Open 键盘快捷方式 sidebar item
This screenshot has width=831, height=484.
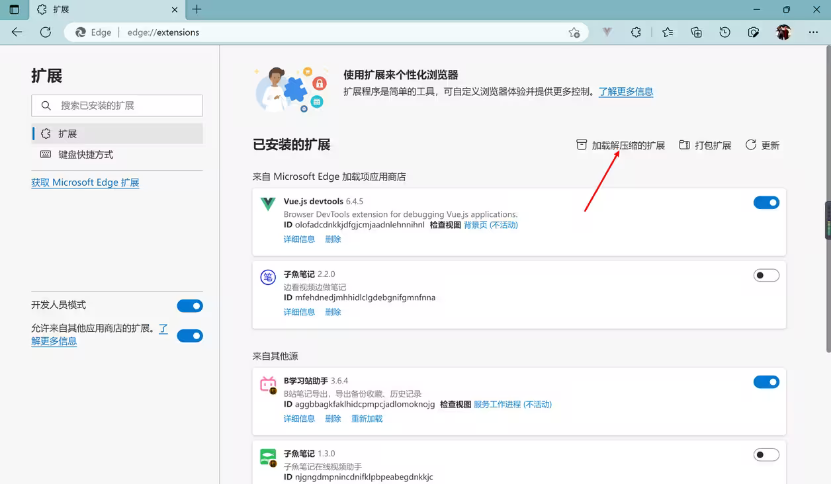[117, 154]
